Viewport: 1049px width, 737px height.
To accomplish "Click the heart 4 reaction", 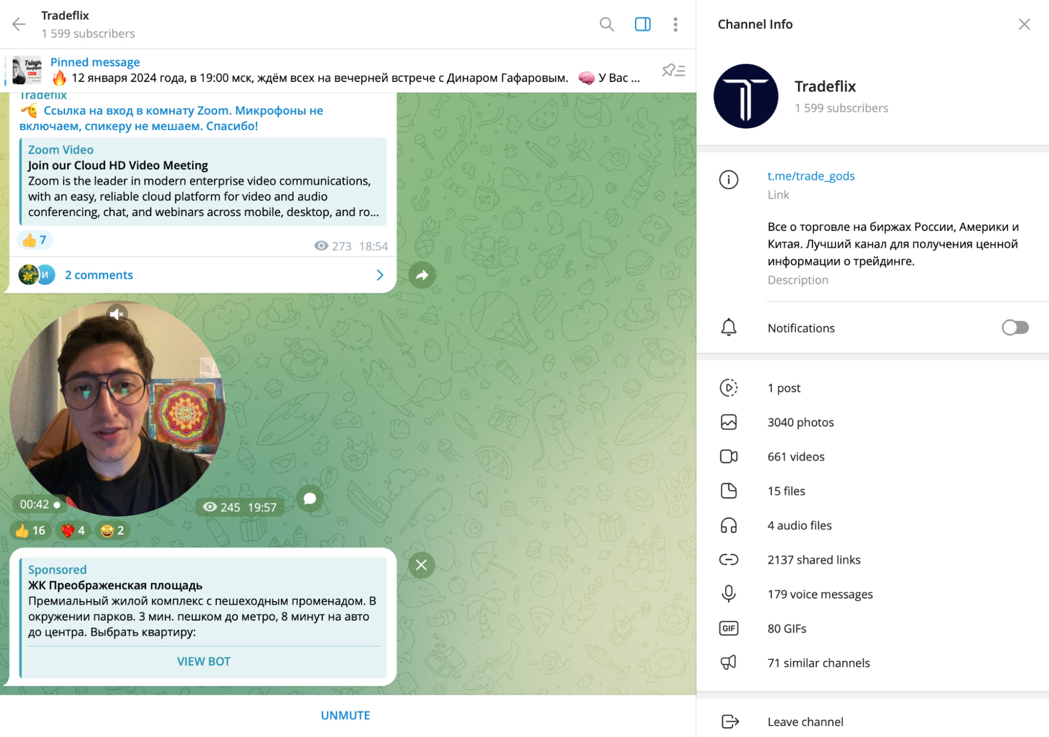I will 73,531.
